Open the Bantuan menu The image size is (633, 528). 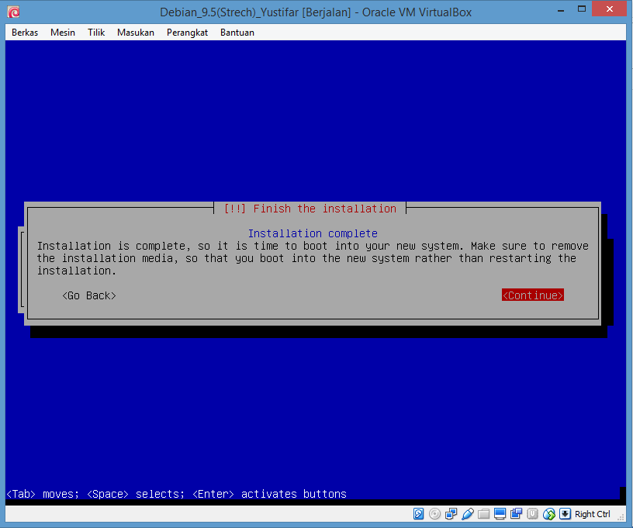click(x=237, y=33)
